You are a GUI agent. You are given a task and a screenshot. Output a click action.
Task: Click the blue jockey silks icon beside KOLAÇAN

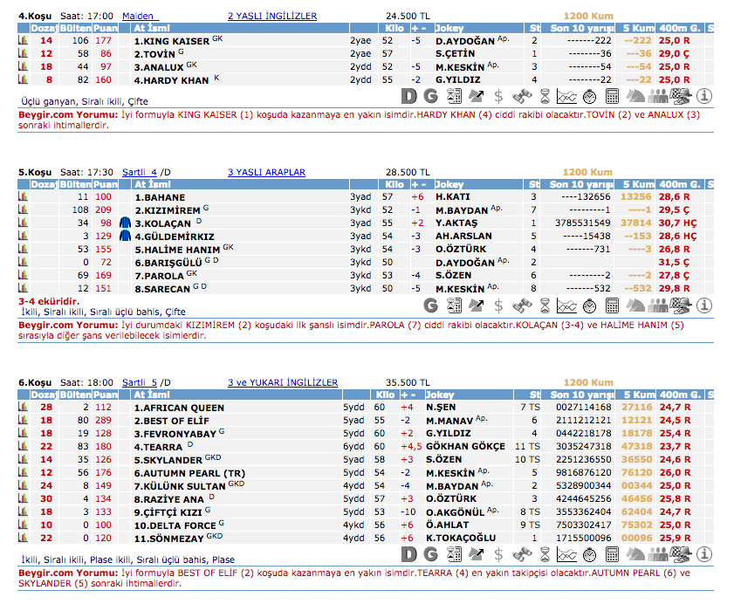click(x=124, y=223)
